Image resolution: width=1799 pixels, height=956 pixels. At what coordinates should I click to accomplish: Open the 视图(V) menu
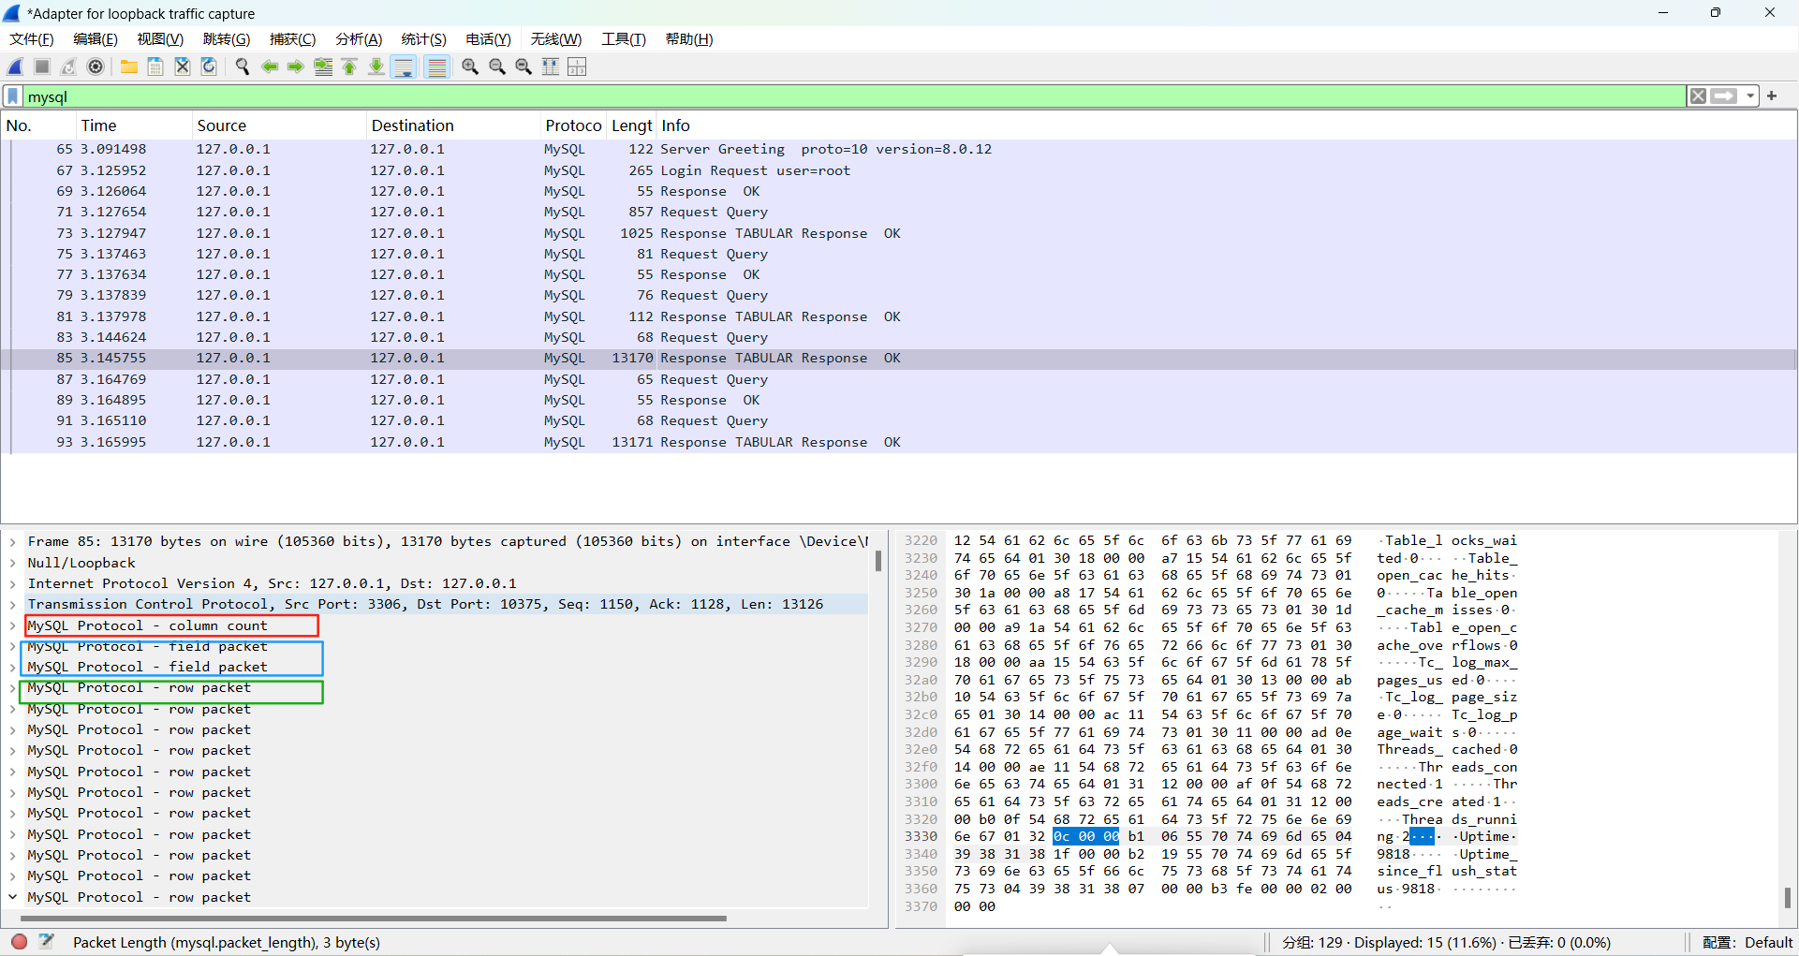click(160, 39)
